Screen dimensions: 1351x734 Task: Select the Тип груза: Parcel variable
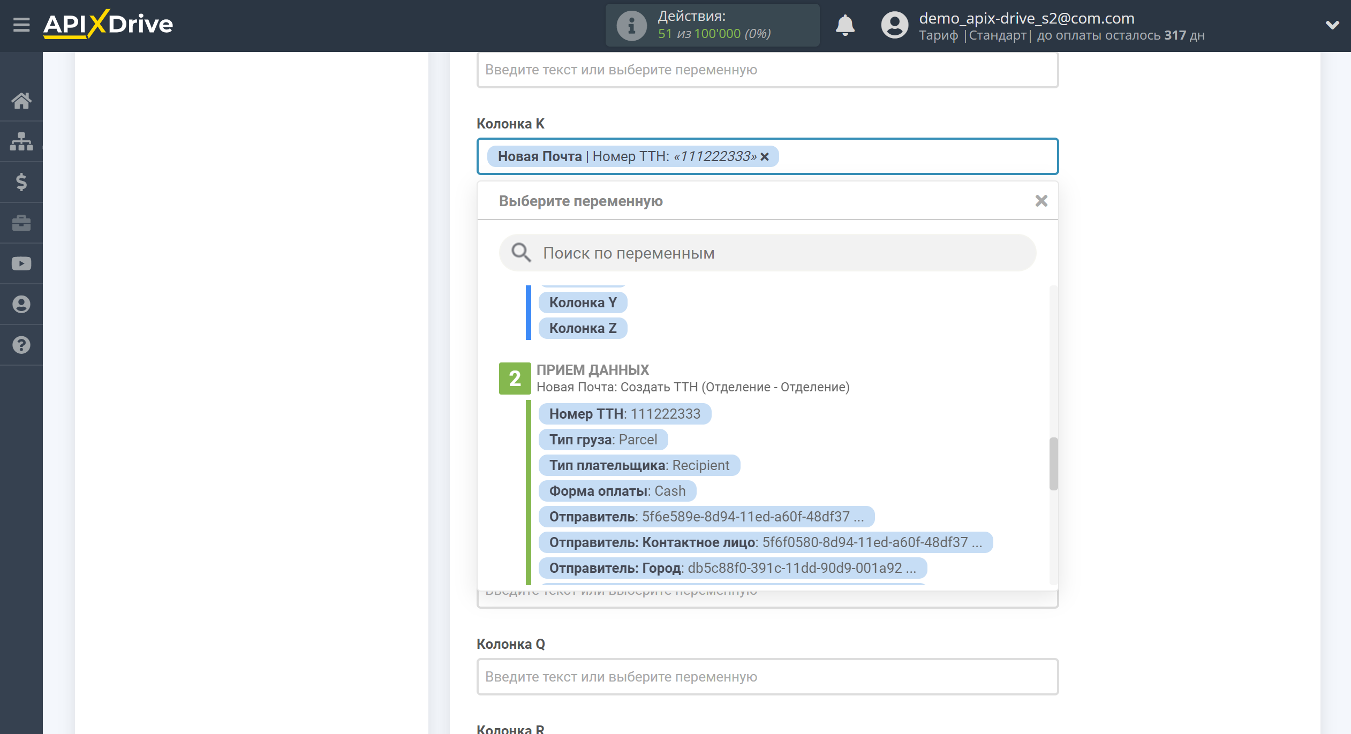[x=603, y=440]
